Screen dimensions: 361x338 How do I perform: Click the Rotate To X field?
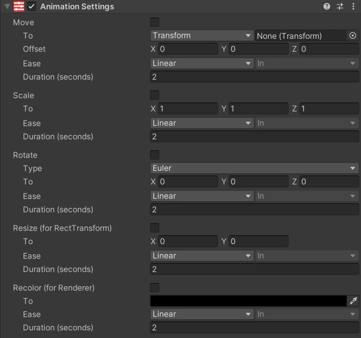coord(188,182)
